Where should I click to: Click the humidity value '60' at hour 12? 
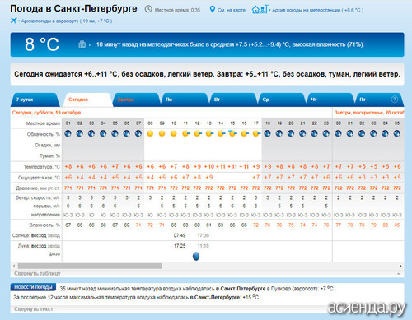click(x=197, y=225)
